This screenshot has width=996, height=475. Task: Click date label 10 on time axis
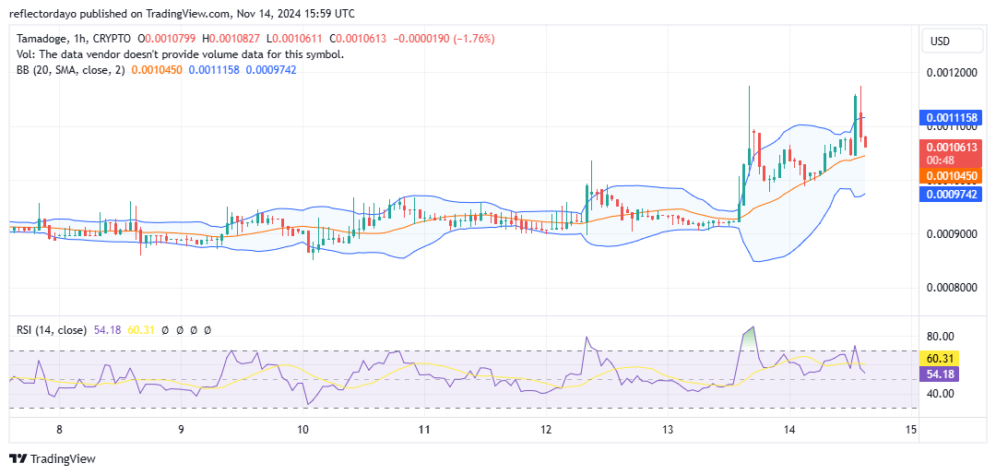303,430
